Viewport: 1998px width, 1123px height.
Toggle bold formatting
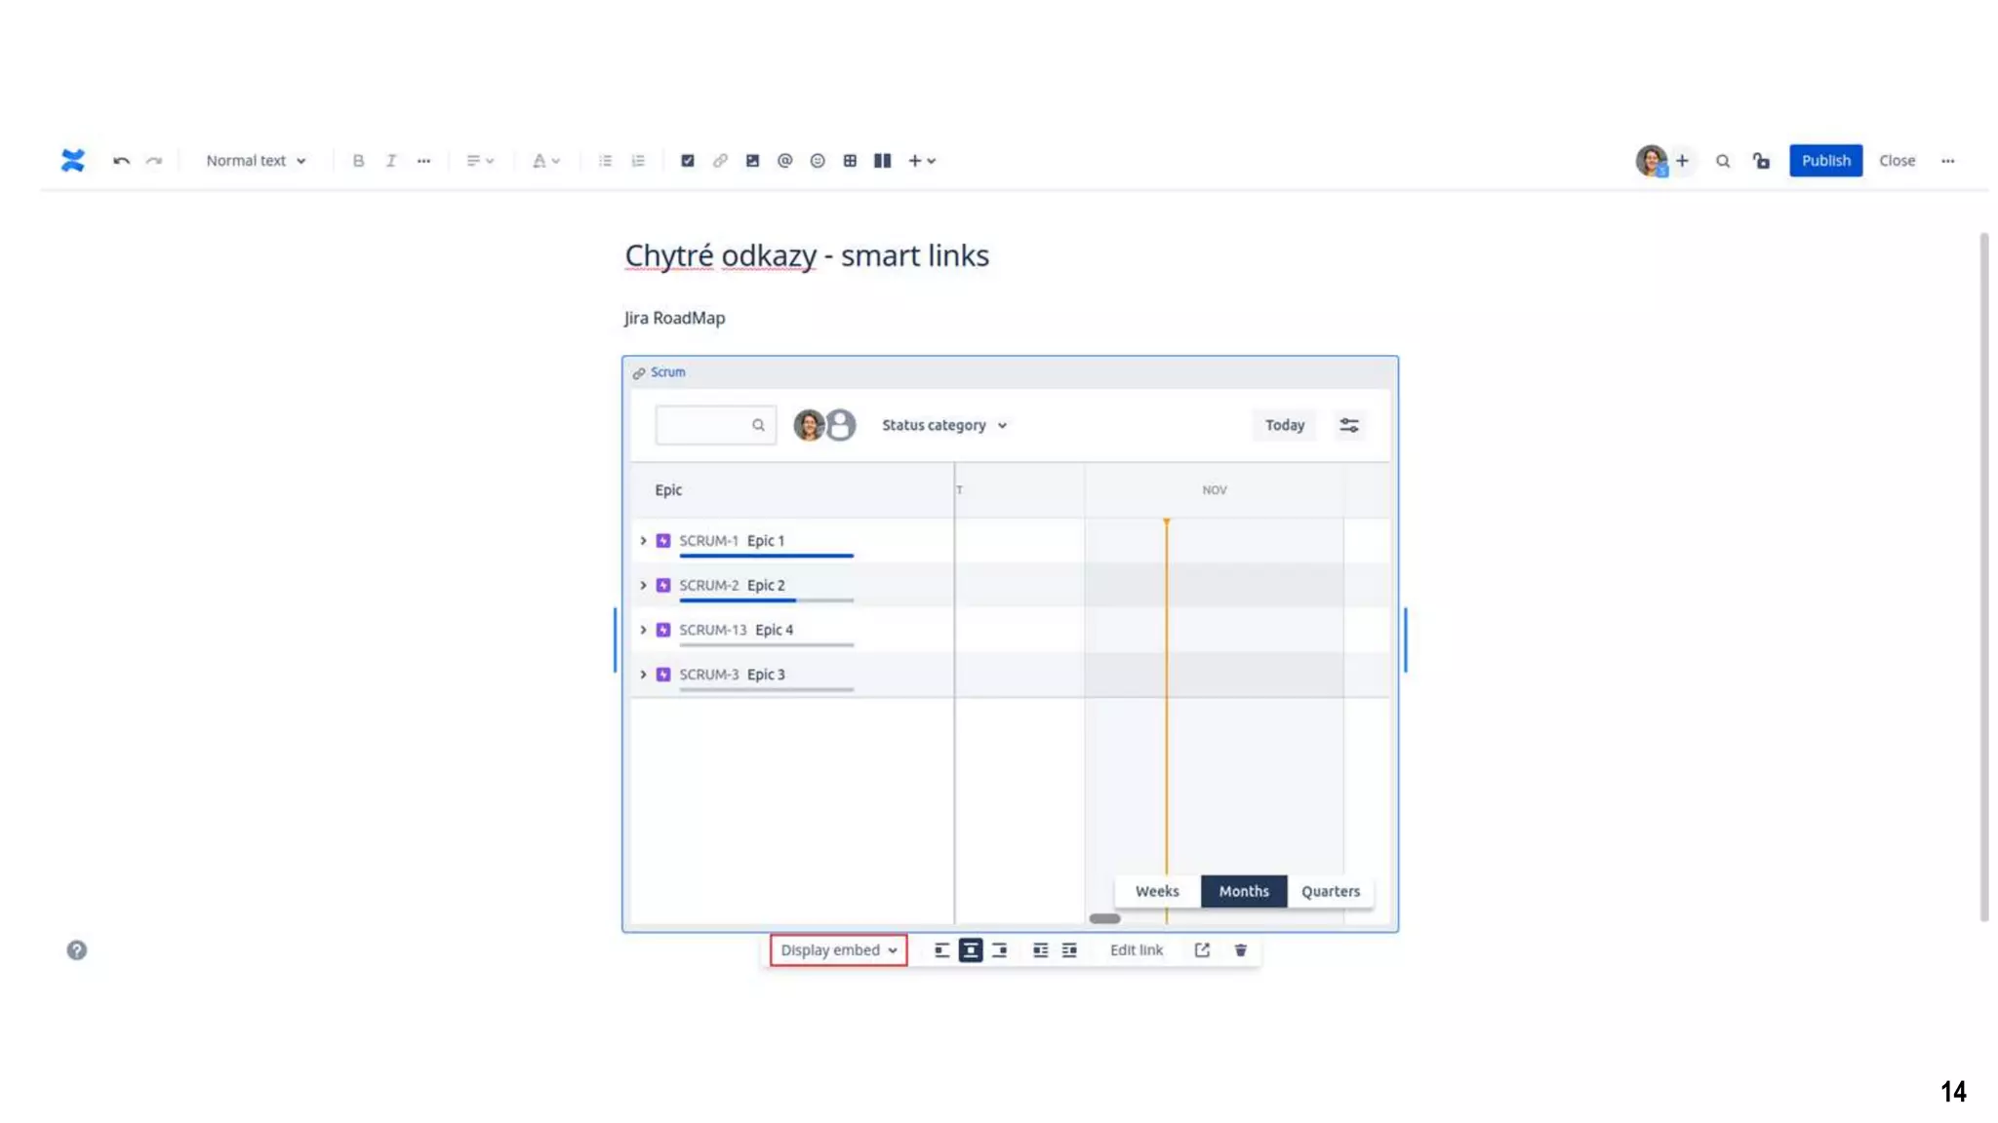click(358, 161)
